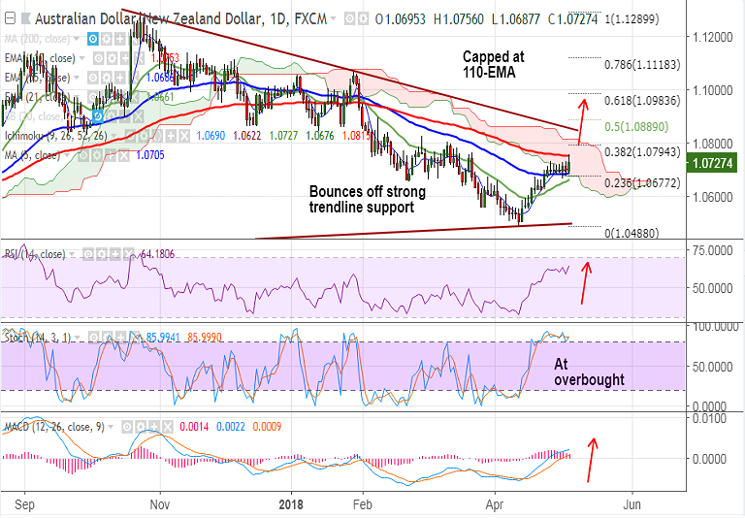Expand dropdown arrow of MA (5, close)
The image size is (745, 518).
click(x=67, y=155)
